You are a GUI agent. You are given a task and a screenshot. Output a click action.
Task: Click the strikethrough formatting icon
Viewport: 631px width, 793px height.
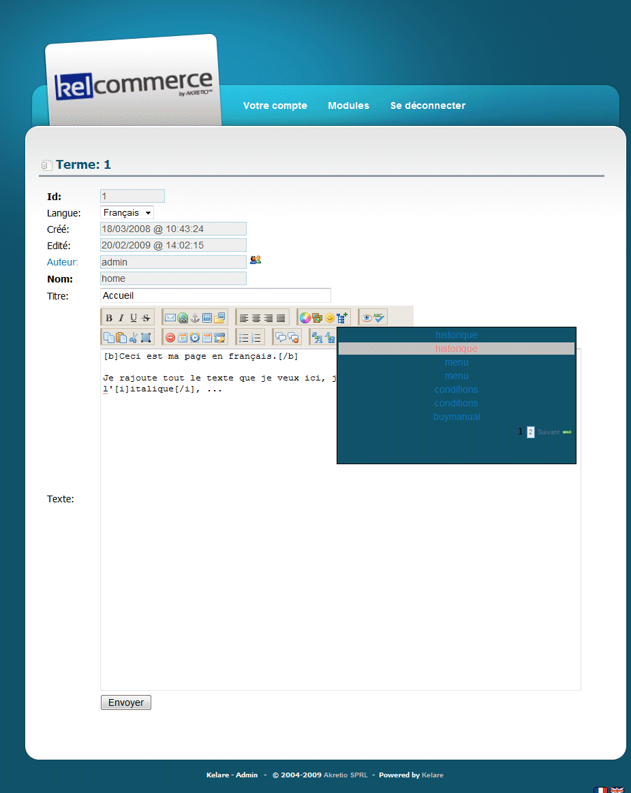point(146,318)
